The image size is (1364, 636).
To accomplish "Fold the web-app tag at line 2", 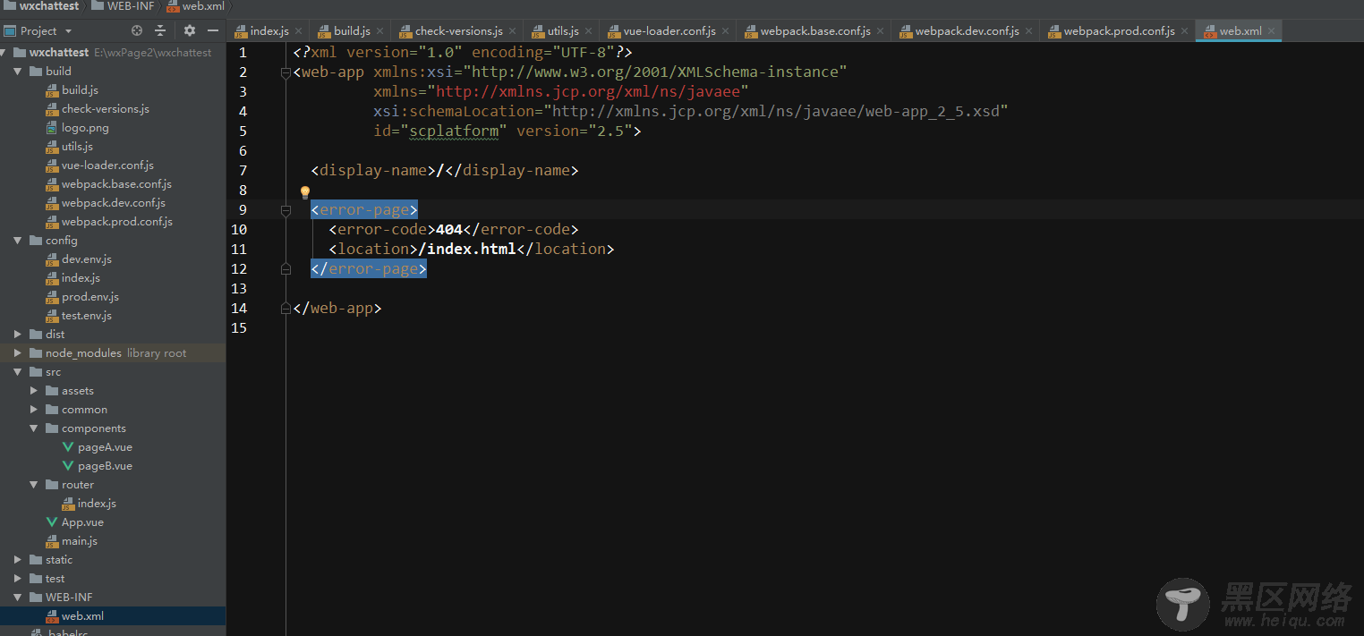I will tap(286, 72).
